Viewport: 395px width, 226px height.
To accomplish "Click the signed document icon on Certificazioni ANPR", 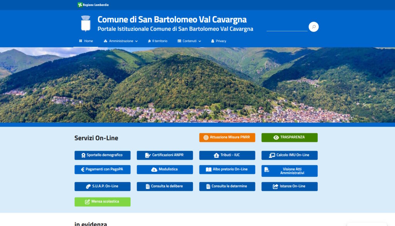I will (x=148, y=156).
